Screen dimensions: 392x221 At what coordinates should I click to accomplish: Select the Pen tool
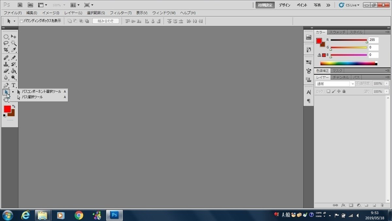click(6, 85)
